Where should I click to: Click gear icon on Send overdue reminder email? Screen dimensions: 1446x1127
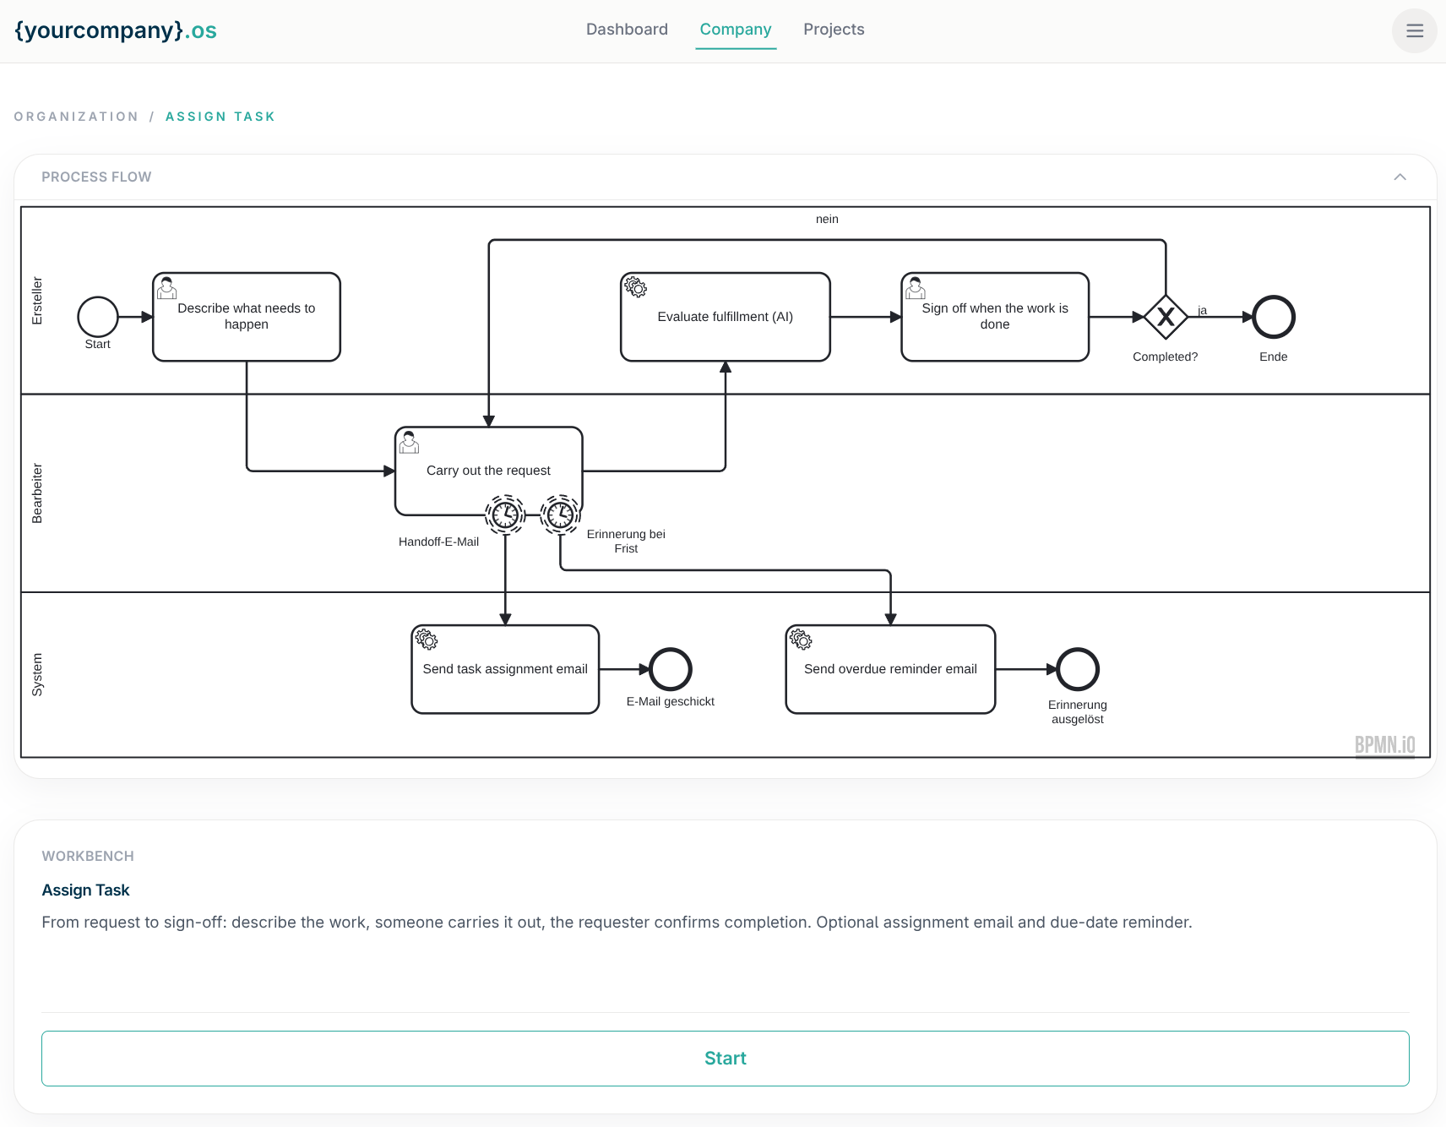click(x=801, y=640)
